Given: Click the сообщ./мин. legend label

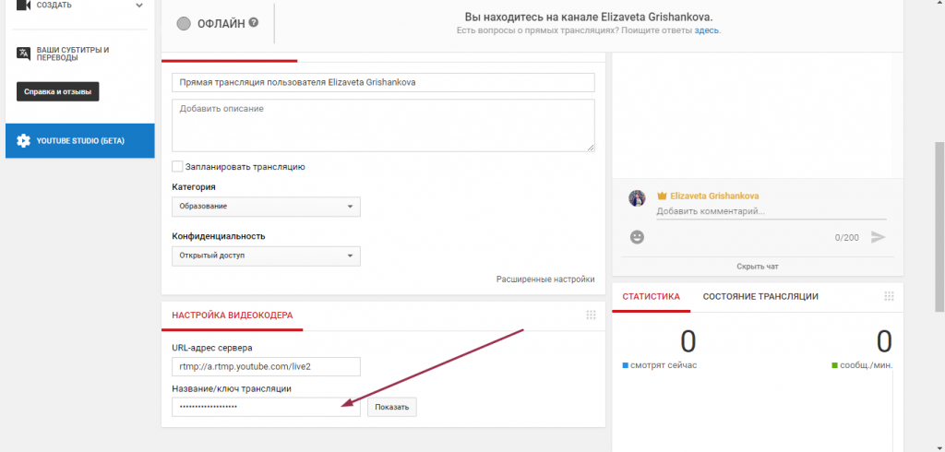Looking at the screenshot, I should 867,365.
